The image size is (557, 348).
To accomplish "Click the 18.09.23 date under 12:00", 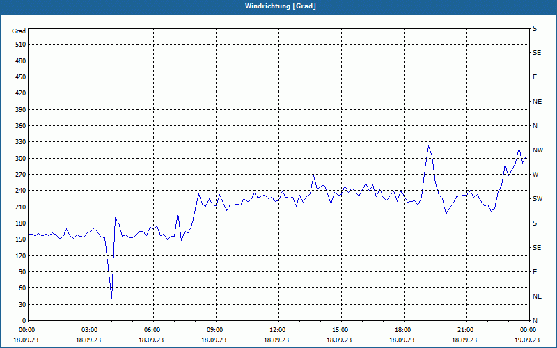I will point(276,340).
